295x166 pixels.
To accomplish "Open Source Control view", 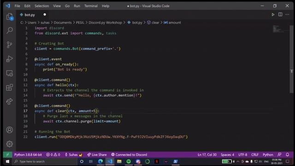I will pyautogui.click(x=9, y=45).
